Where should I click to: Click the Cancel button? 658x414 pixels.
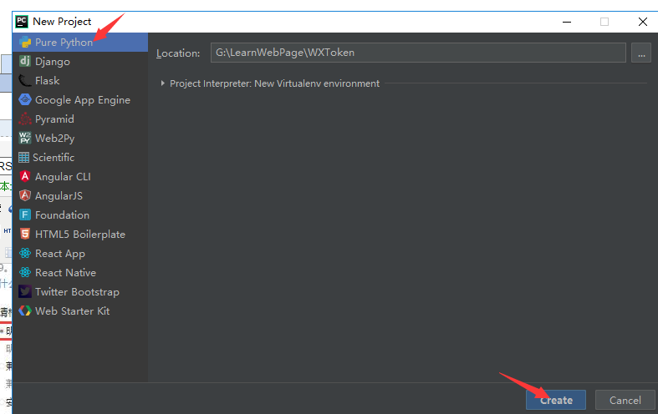pyautogui.click(x=625, y=400)
